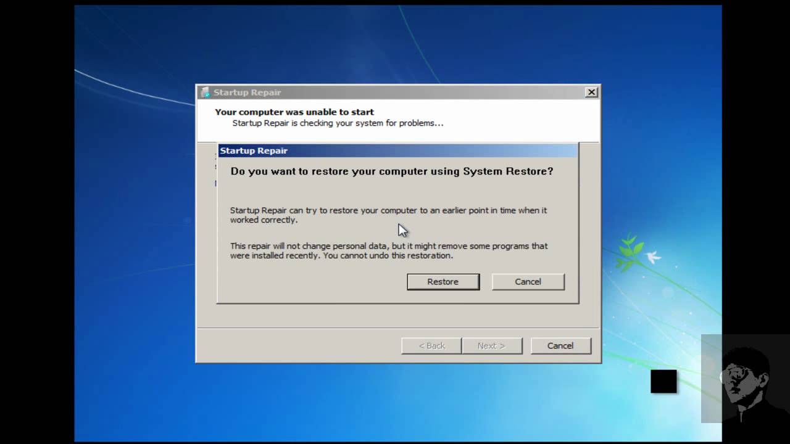Viewport: 790px width, 444px height.
Task: Click the Startup Repair title bar icon
Action: (205, 92)
